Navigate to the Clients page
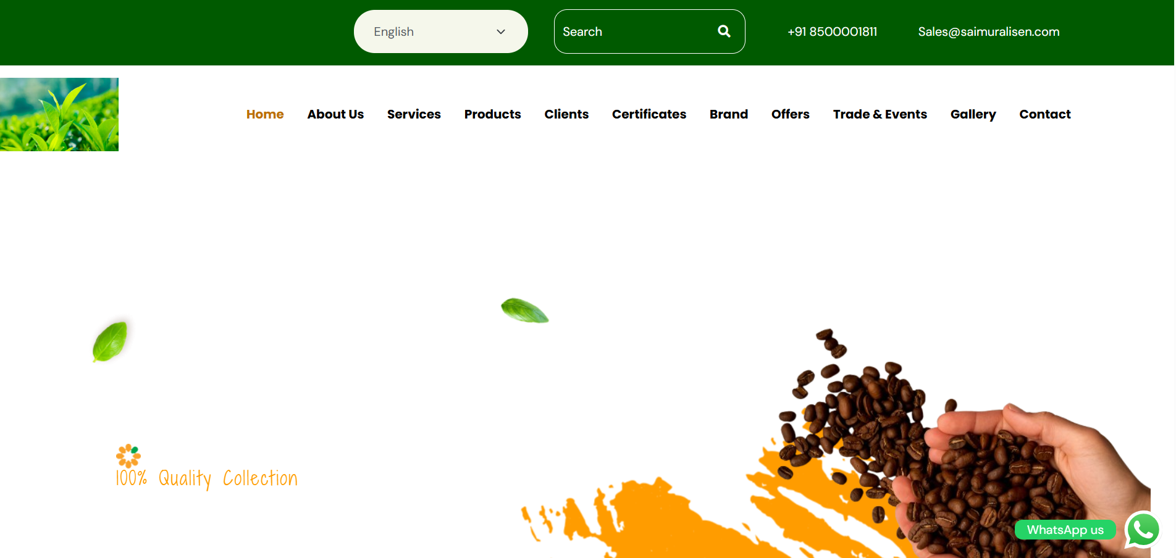 (x=566, y=114)
